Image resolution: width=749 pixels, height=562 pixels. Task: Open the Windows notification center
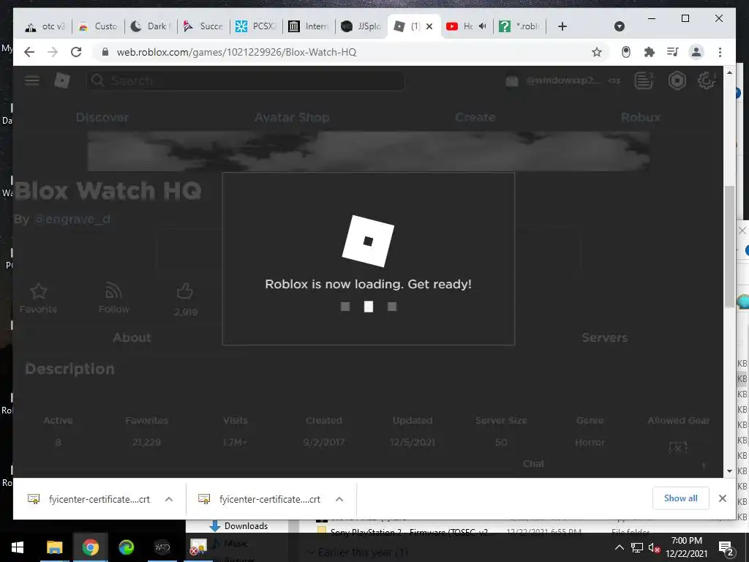click(726, 547)
